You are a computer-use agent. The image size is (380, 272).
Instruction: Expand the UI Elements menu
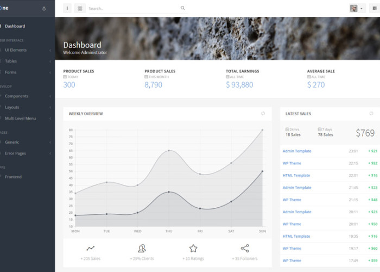coord(26,50)
